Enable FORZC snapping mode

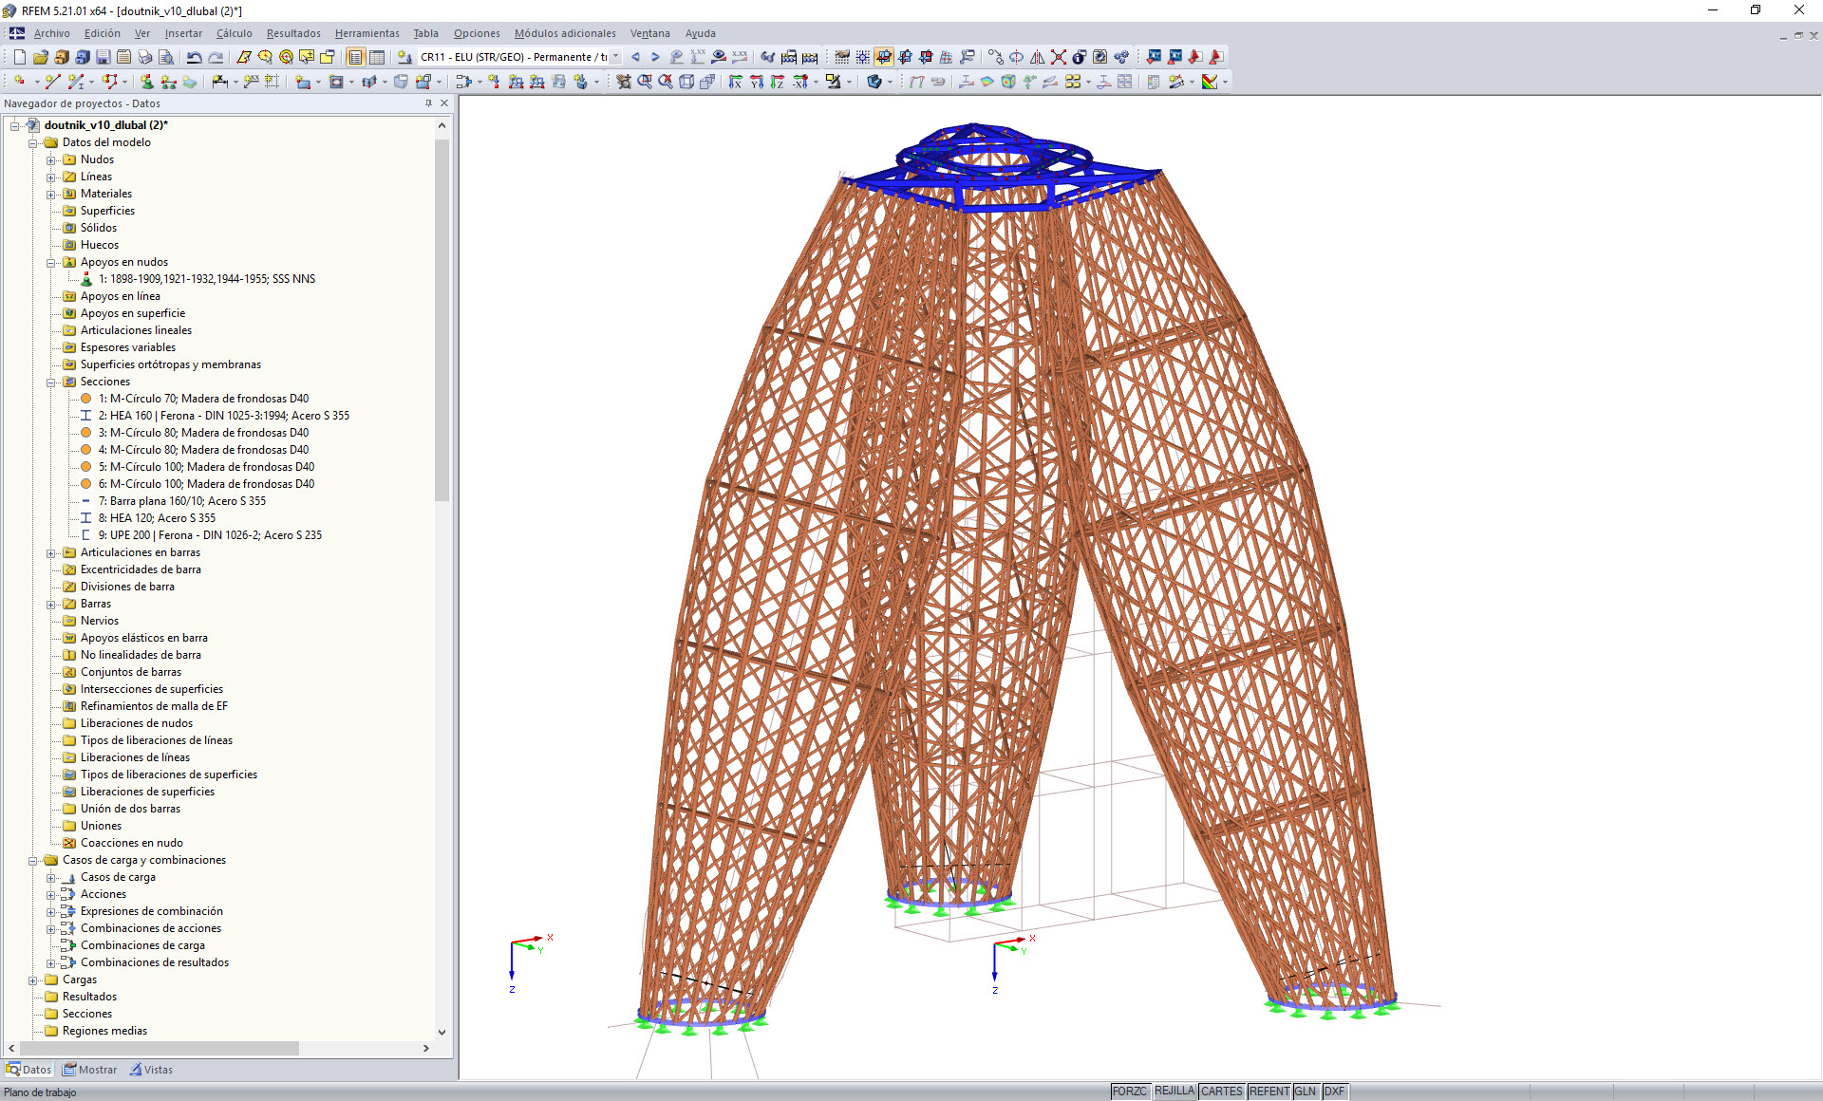(1130, 1091)
